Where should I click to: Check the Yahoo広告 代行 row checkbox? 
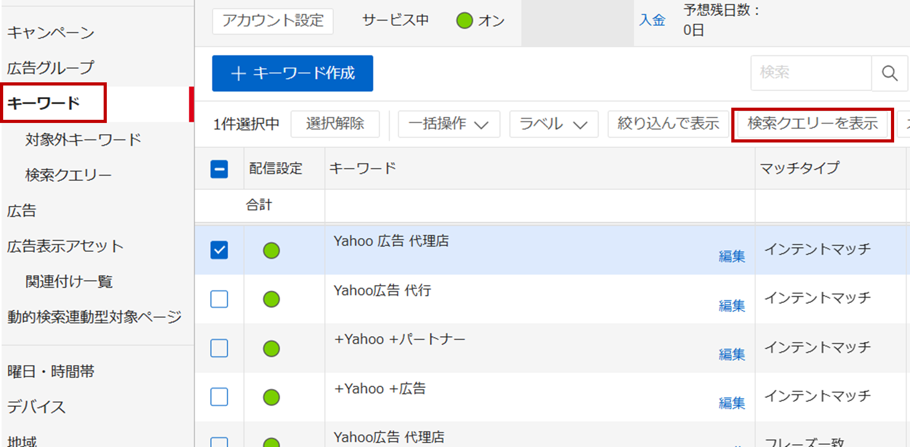[x=219, y=299]
